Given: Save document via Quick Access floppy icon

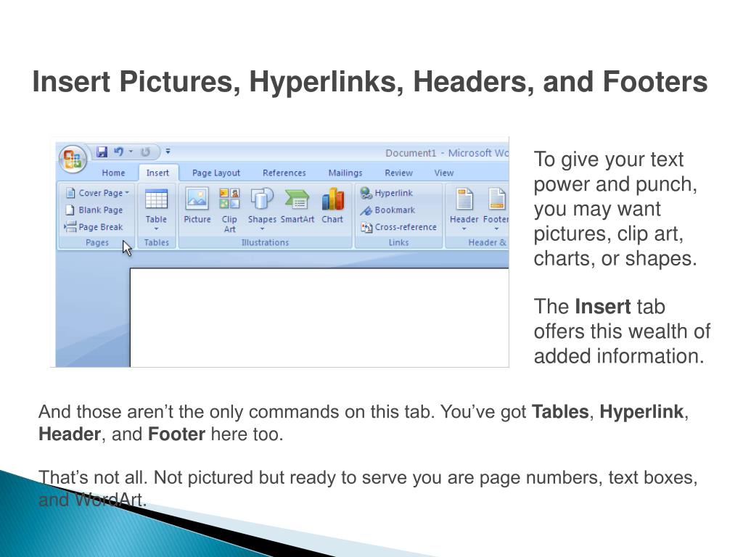Looking at the screenshot, I should [102, 152].
